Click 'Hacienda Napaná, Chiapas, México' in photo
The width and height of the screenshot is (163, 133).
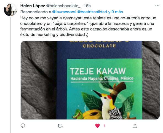[102, 78]
